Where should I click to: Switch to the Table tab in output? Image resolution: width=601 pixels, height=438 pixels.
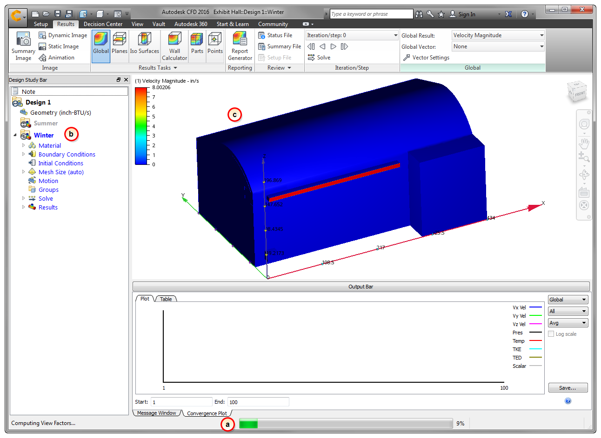[166, 299]
